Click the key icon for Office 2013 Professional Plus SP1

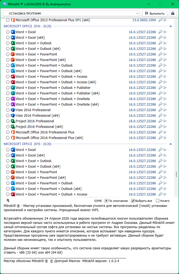point(160,20)
